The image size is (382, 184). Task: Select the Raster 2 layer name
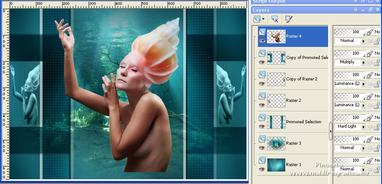pyautogui.click(x=293, y=100)
